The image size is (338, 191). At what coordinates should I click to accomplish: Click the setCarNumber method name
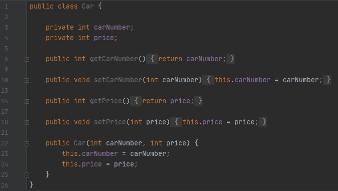coord(118,80)
